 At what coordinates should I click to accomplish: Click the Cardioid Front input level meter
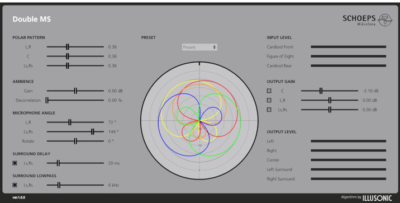[x=348, y=47]
